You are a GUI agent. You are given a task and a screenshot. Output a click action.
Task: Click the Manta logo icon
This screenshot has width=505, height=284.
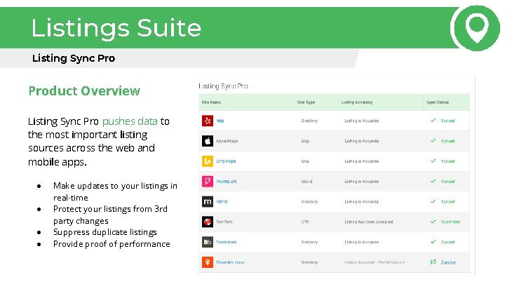(208, 201)
